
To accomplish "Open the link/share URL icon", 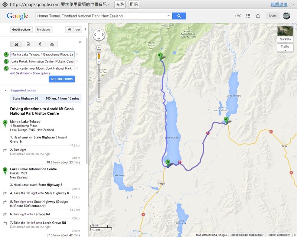I will [x=78, y=30].
